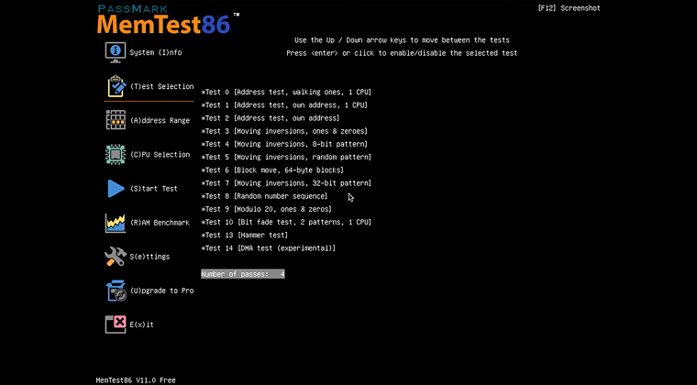
Task: Disable Test 14 DMA test experimental
Action: click(x=269, y=247)
